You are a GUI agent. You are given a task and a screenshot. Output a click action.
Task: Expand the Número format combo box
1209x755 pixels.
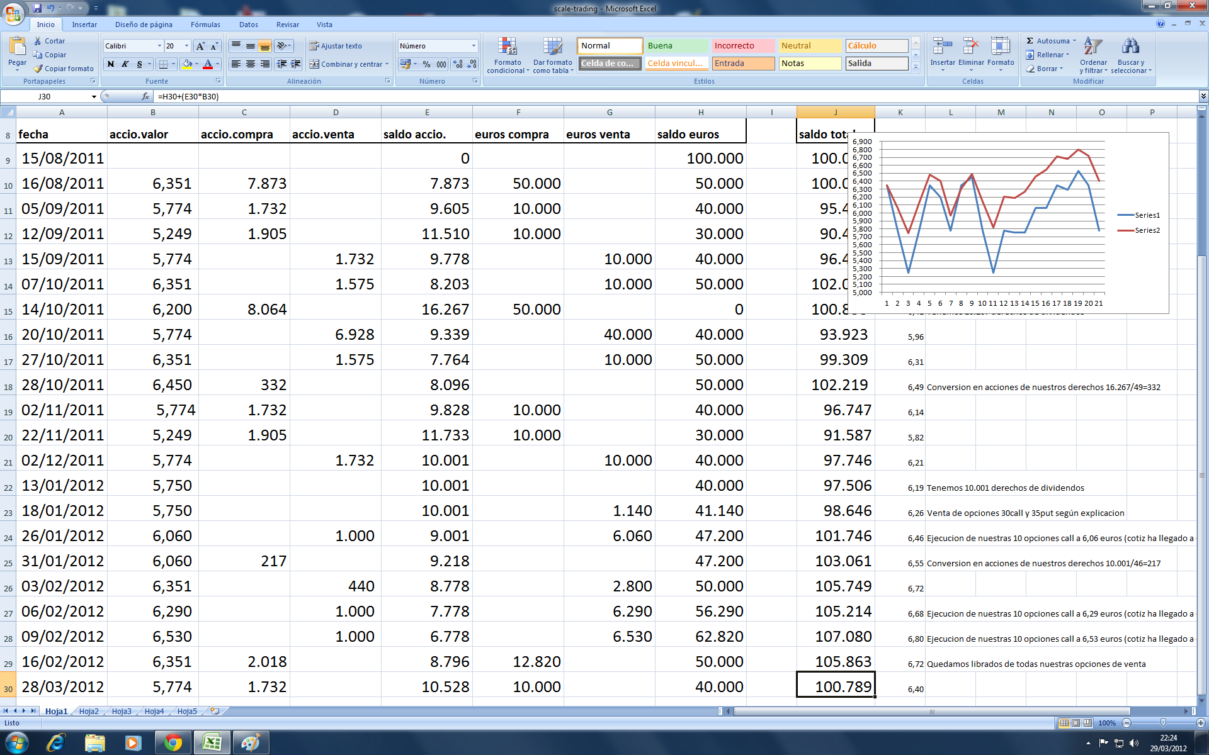tap(474, 46)
